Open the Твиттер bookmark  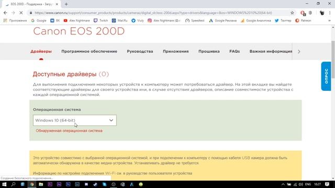pyautogui.click(x=283, y=20)
